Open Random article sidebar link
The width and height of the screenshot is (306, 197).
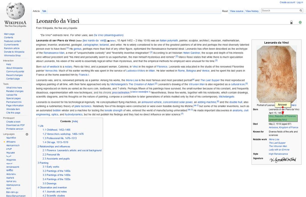[12, 48]
